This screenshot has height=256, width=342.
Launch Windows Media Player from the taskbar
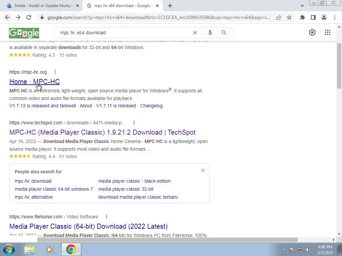50,250
